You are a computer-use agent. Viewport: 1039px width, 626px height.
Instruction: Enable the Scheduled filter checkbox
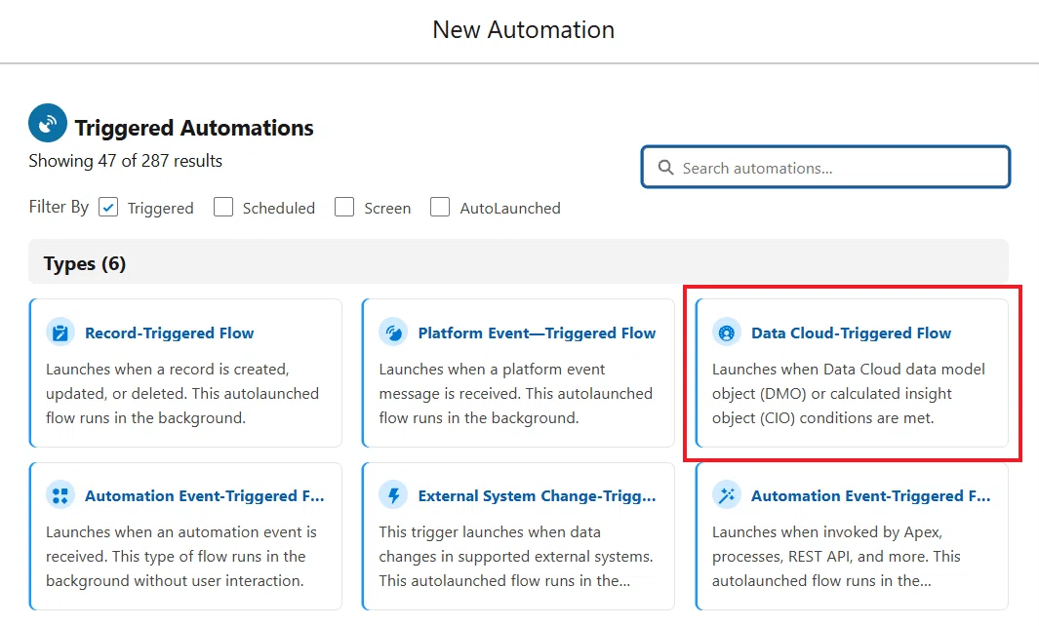[x=223, y=208]
